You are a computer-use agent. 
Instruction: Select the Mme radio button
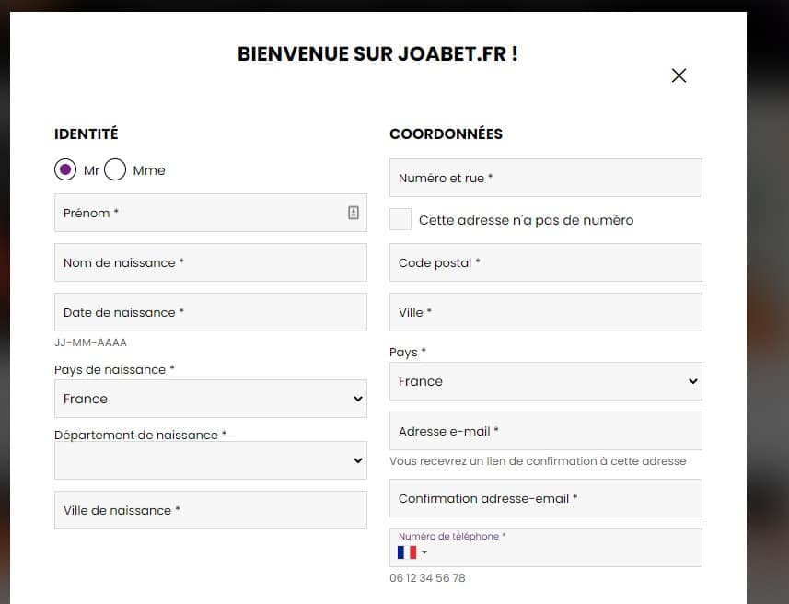[115, 169]
